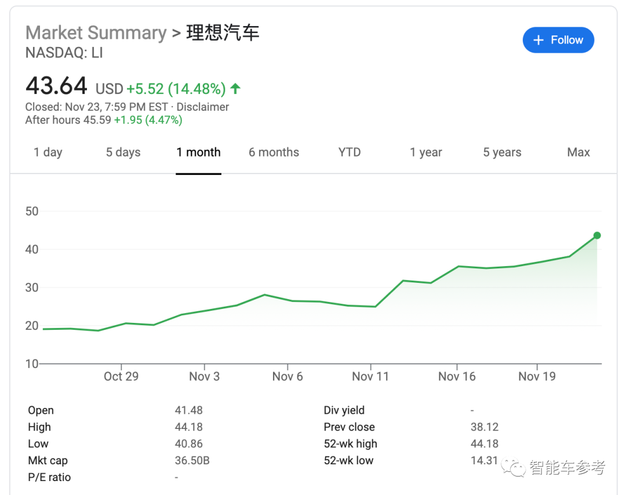626x495 pixels.
Task: Click the 理想汽车 company name
Action: [223, 32]
